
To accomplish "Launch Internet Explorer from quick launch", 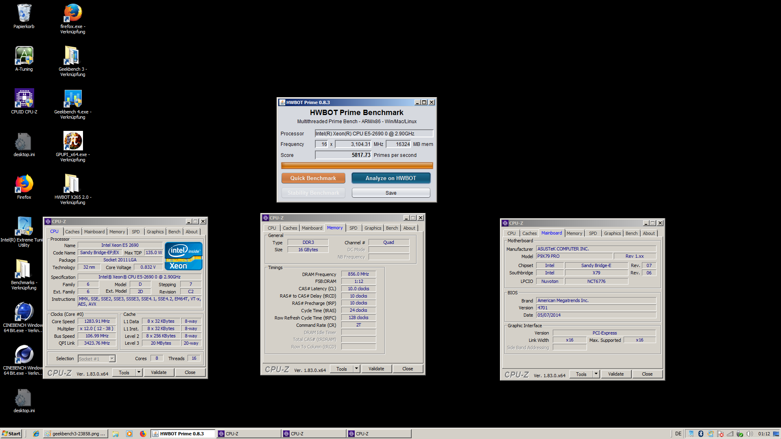I will coord(36,434).
